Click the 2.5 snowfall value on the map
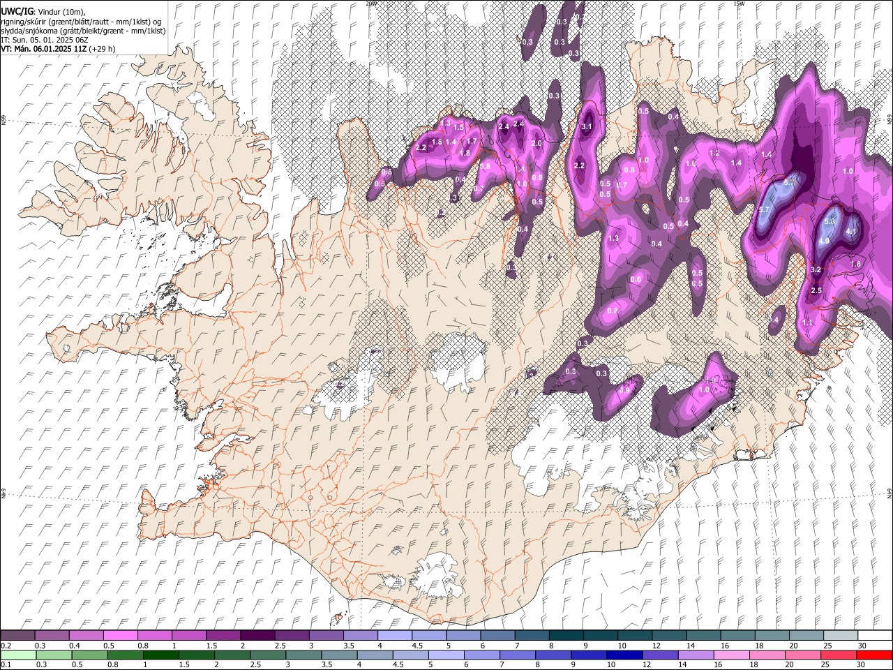Image resolution: width=893 pixels, height=670 pixels. pos(816,290)
